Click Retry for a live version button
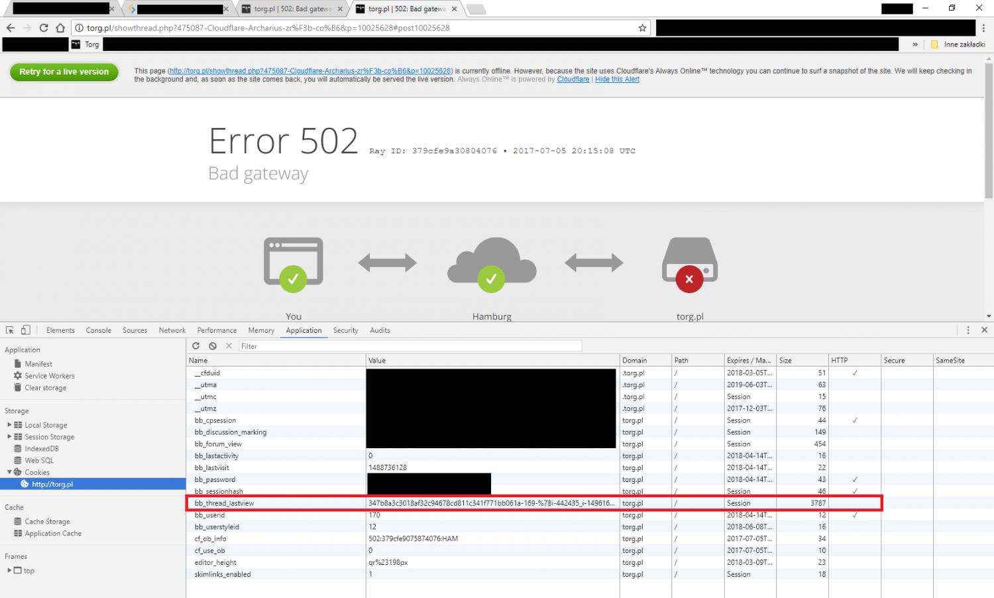Viewport: 994px width, 598px height. click(64, 72)
